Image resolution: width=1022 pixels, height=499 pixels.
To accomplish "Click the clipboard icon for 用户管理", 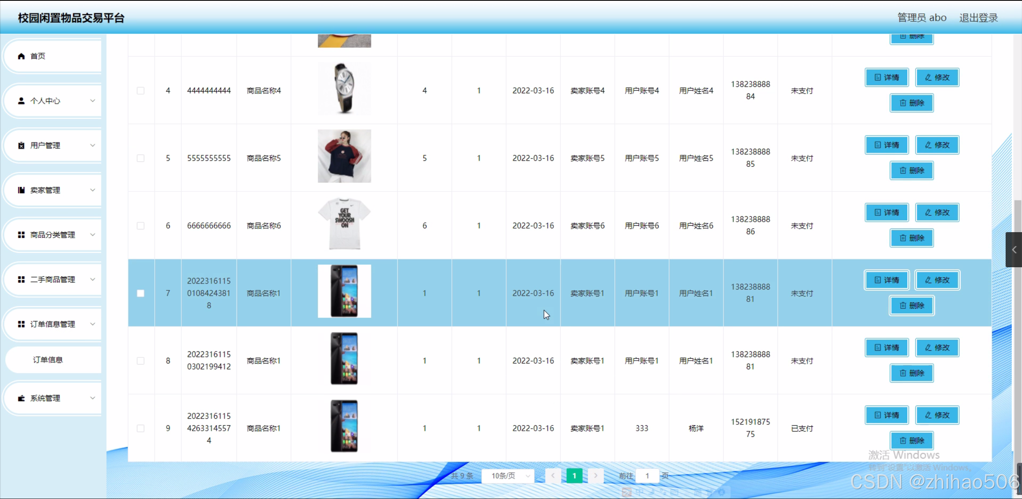I will 21,146.
